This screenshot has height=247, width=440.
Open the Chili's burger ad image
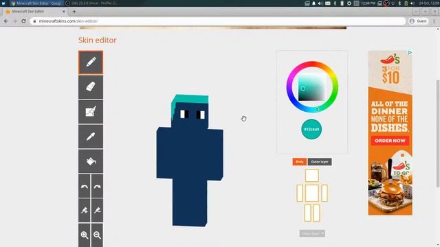pyautogui.click(x=390, y=132)
